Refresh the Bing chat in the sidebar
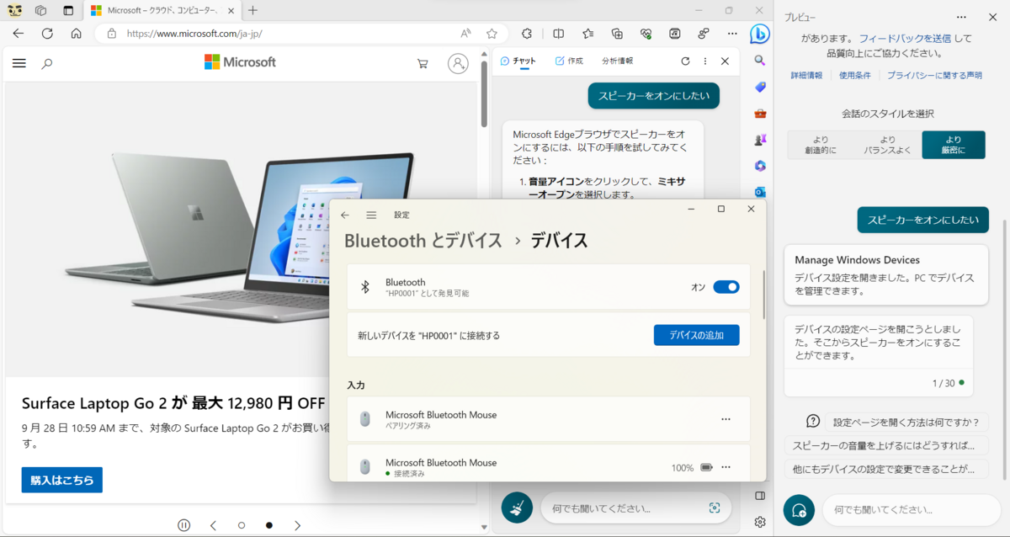 [x=685, y=61]
